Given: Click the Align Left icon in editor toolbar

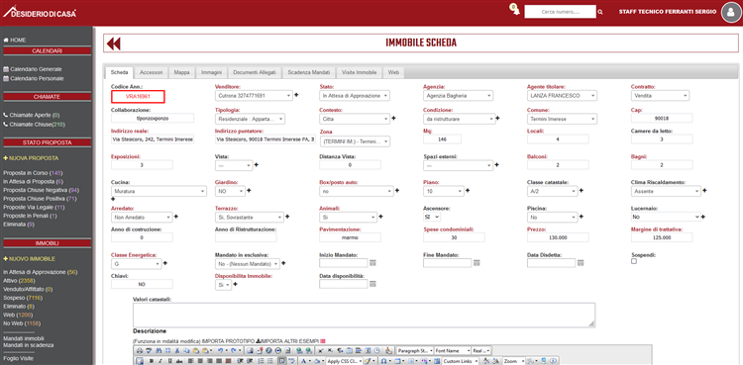Looking at the screenshot, I should [190, 361].
